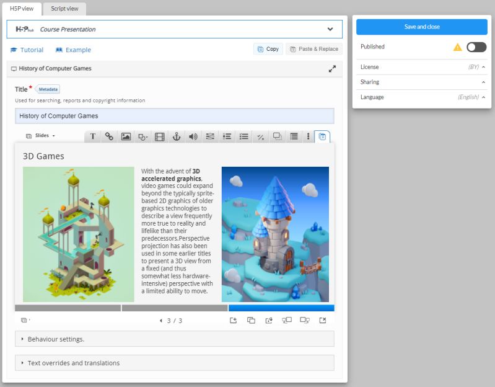The height and width of the screenshot is (387, 495).
Task: Jump to second slide progress segment
Action: tap(175, 308)
